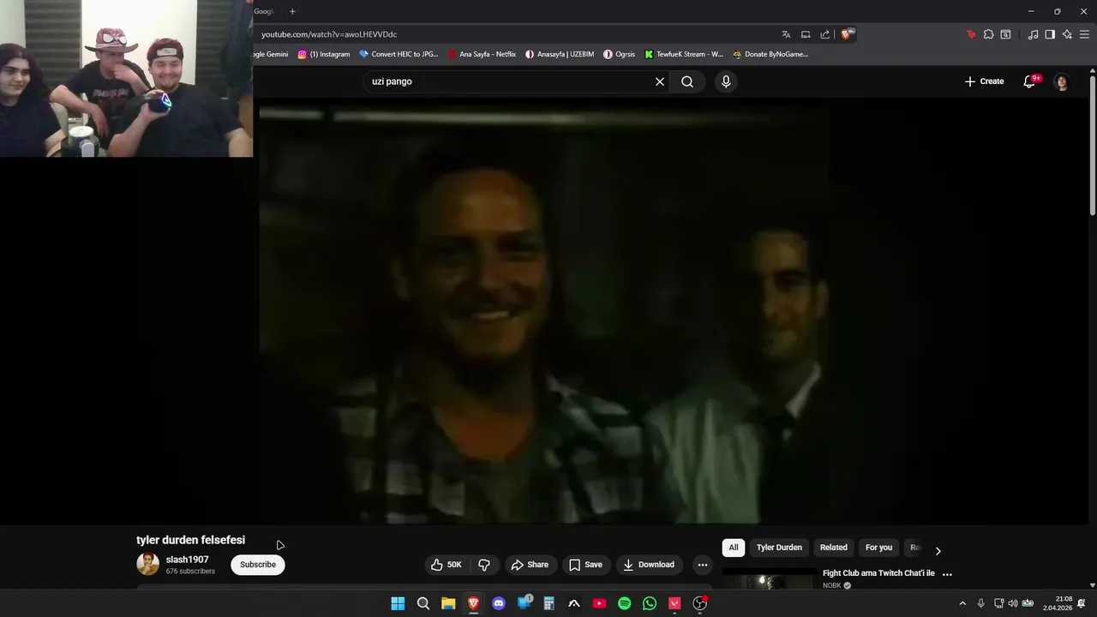Click the system tray volume icon
This screenshot has height=617, width=1097.
coord(1013,603)
